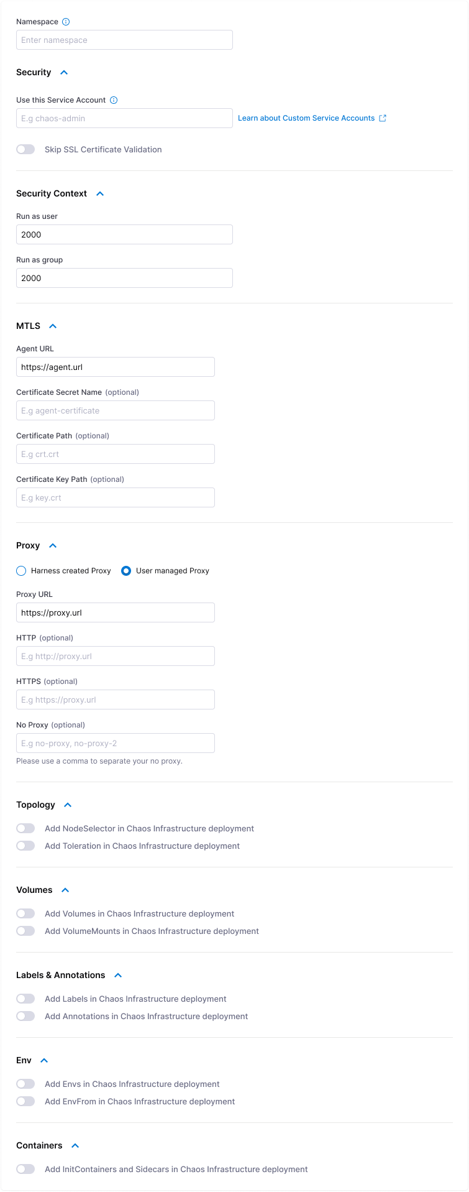Collapse the Security section
469x1192 pixels.
tap(64, 73)
